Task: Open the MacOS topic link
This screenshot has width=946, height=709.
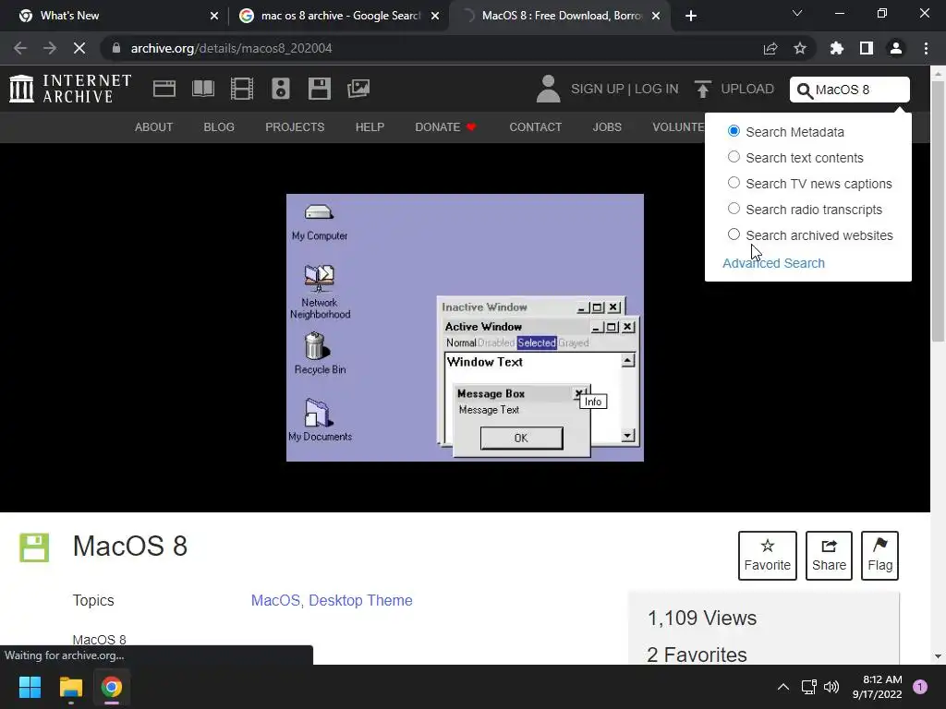Action: [x=277, y=600]
